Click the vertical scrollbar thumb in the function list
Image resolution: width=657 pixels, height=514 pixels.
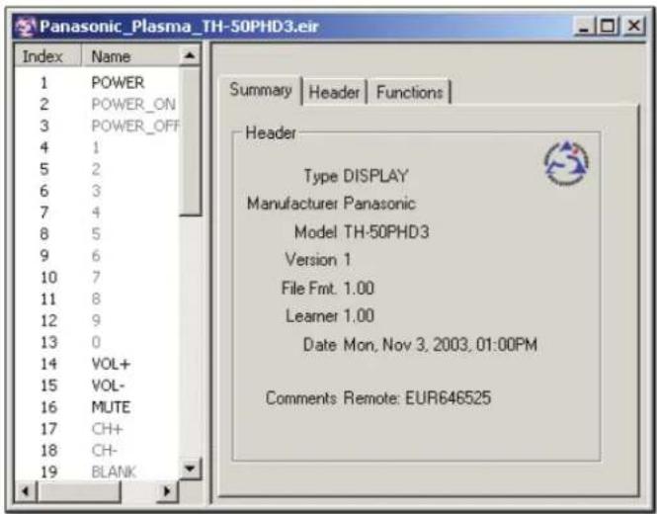[x=190, y=141]
